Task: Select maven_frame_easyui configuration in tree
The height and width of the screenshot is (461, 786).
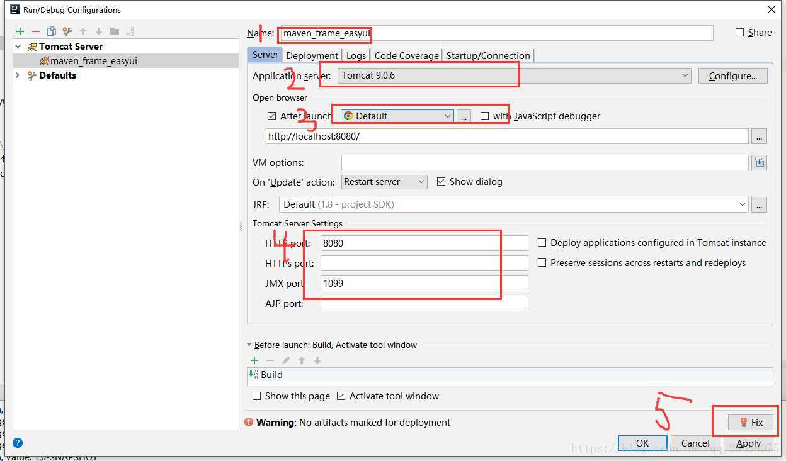Action: (126, 61)
